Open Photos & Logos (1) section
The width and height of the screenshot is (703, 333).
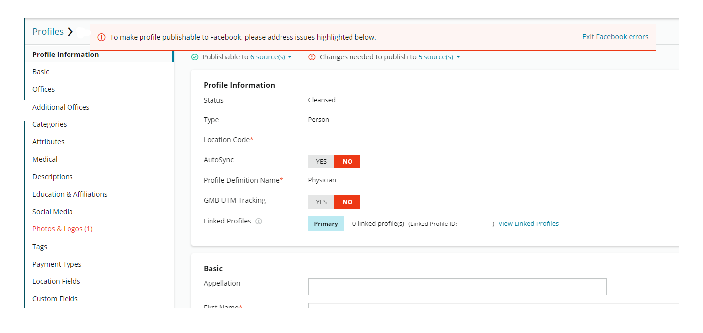[63, 229]
